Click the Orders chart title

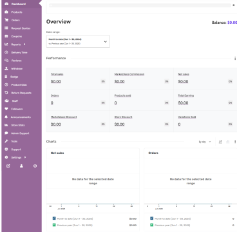pyautogui.click(x=153, y=153)
